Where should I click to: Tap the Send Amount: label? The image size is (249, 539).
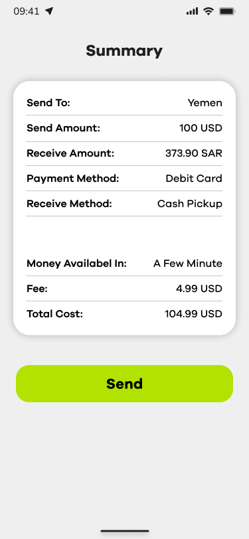[x=63, y=128]
